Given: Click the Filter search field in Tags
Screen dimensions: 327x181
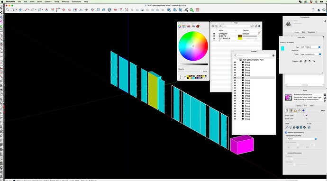Looking at the screenshot, I should (x=235, y=26).
